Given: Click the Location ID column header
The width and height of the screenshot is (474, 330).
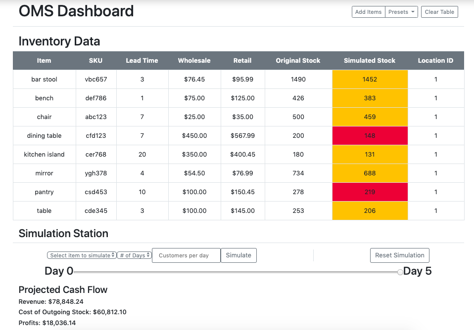Looking at the screenshot, I should point(435,60).
